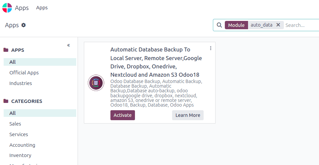This screenshot has height=165, width=319.
Task: Click the Odoo logo home icon
Action: pos(7,8)
